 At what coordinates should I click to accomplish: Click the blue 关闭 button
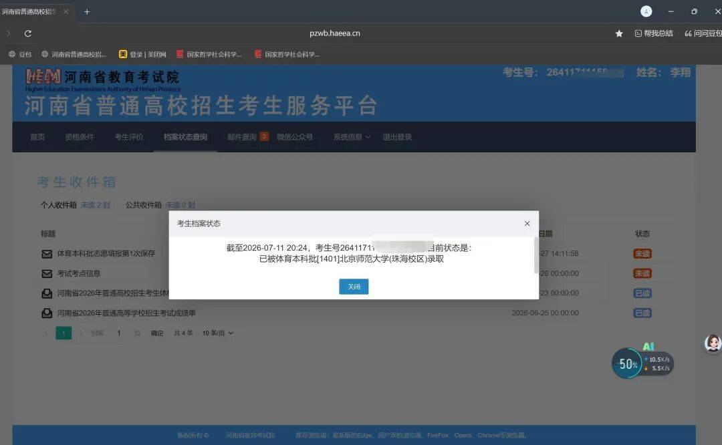pyautogui.click(x=354, y=287)
